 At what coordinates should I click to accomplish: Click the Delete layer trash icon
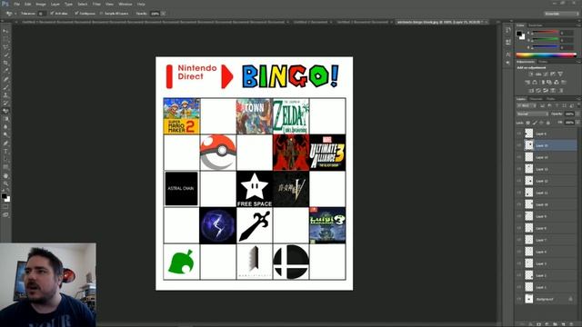point(571,324)
